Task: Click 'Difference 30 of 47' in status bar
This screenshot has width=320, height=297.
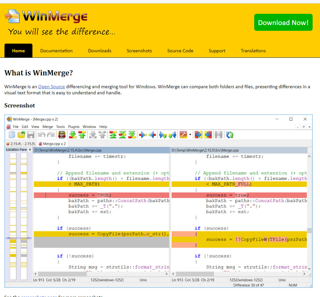Action: click(x=248, y=285)
